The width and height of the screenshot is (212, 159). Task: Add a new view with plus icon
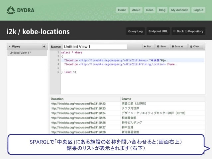pyautogui.click(x=44, y=46)
